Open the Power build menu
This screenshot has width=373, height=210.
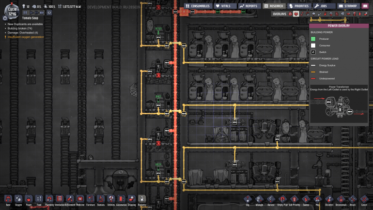pyautogui.click(x=29, y=199)
